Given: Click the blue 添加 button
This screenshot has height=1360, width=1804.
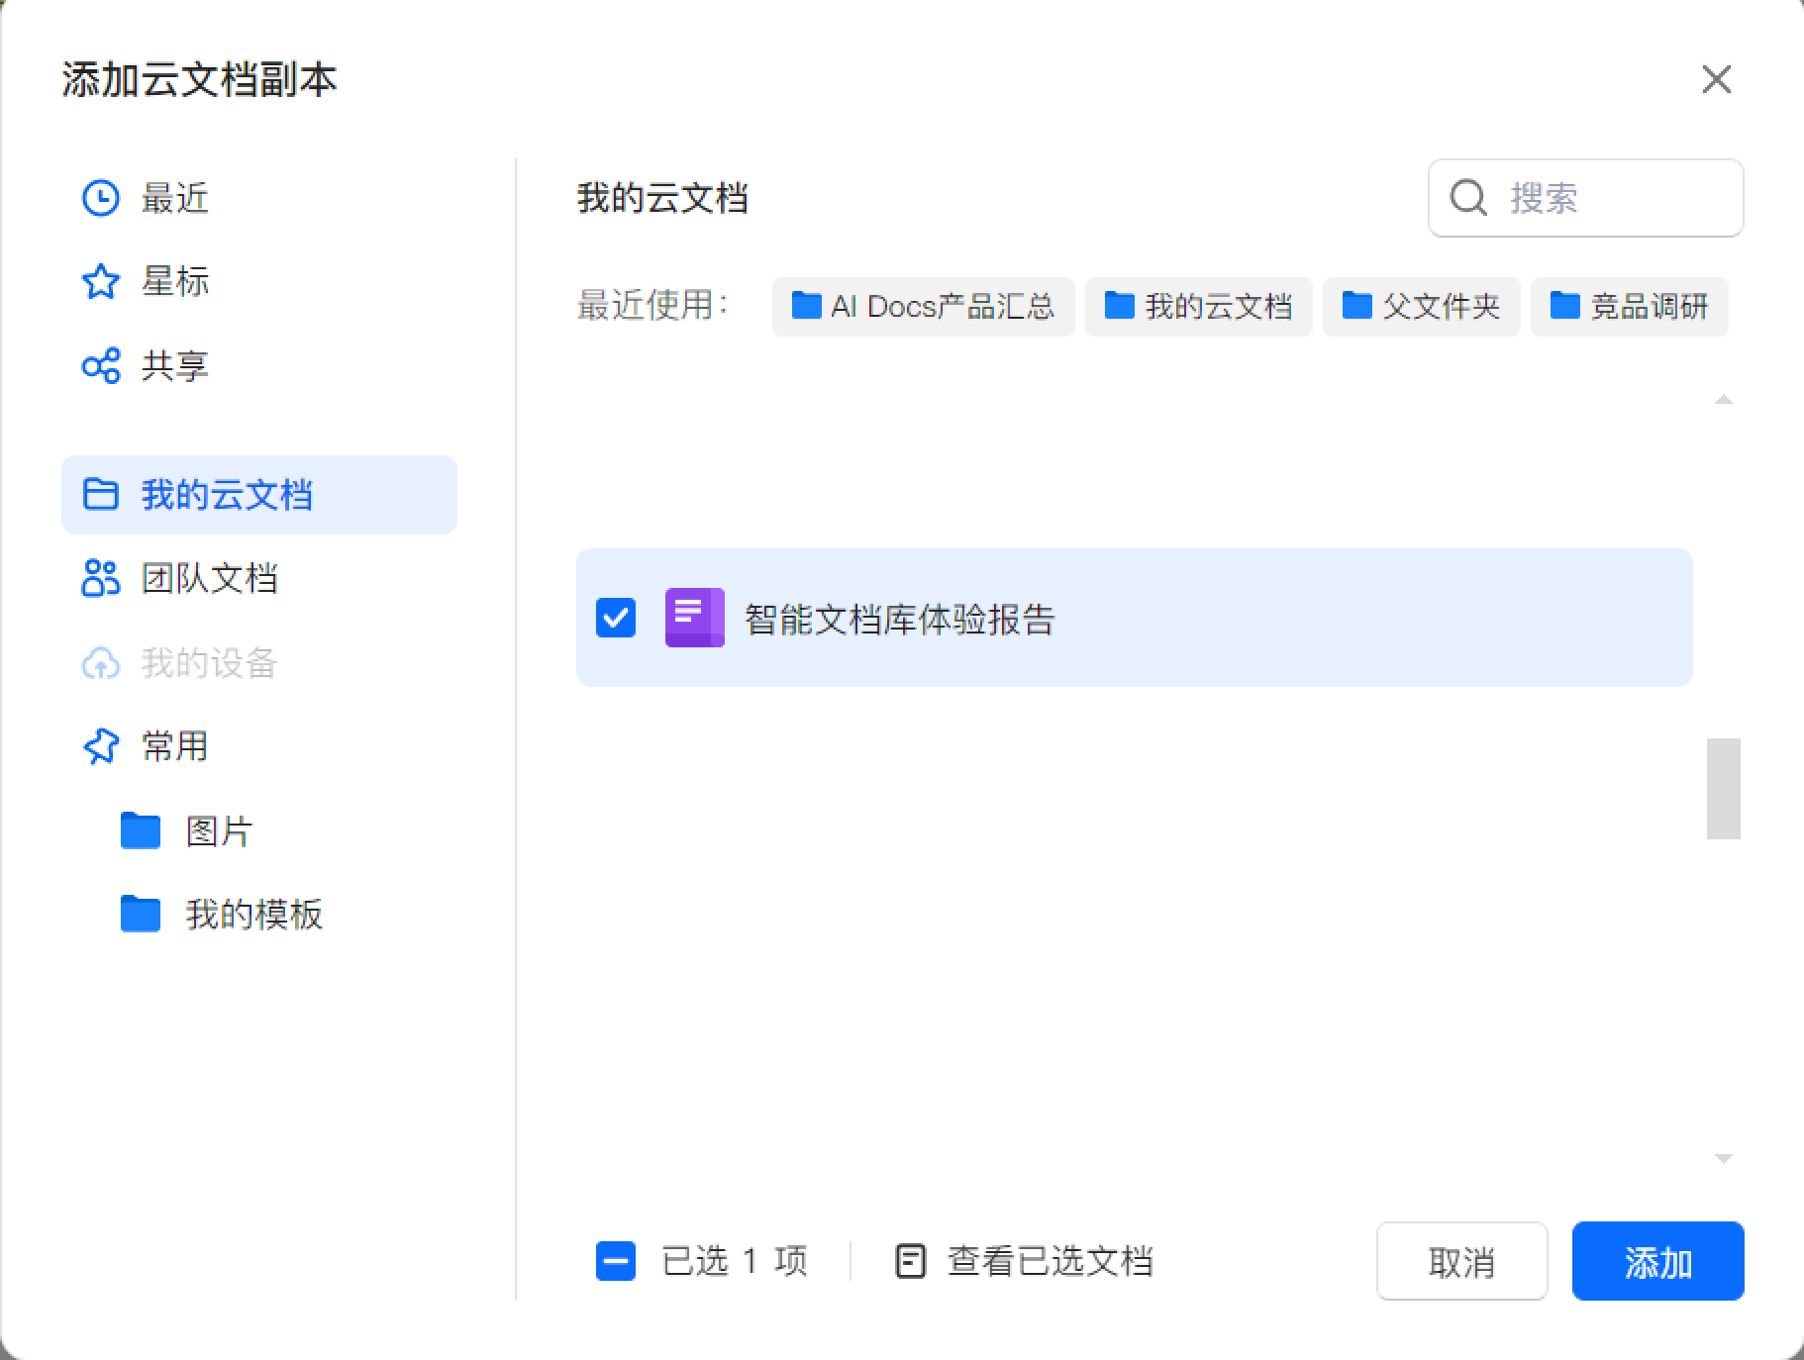Looking at the screenshot, I should [x=1657, y=1261].
